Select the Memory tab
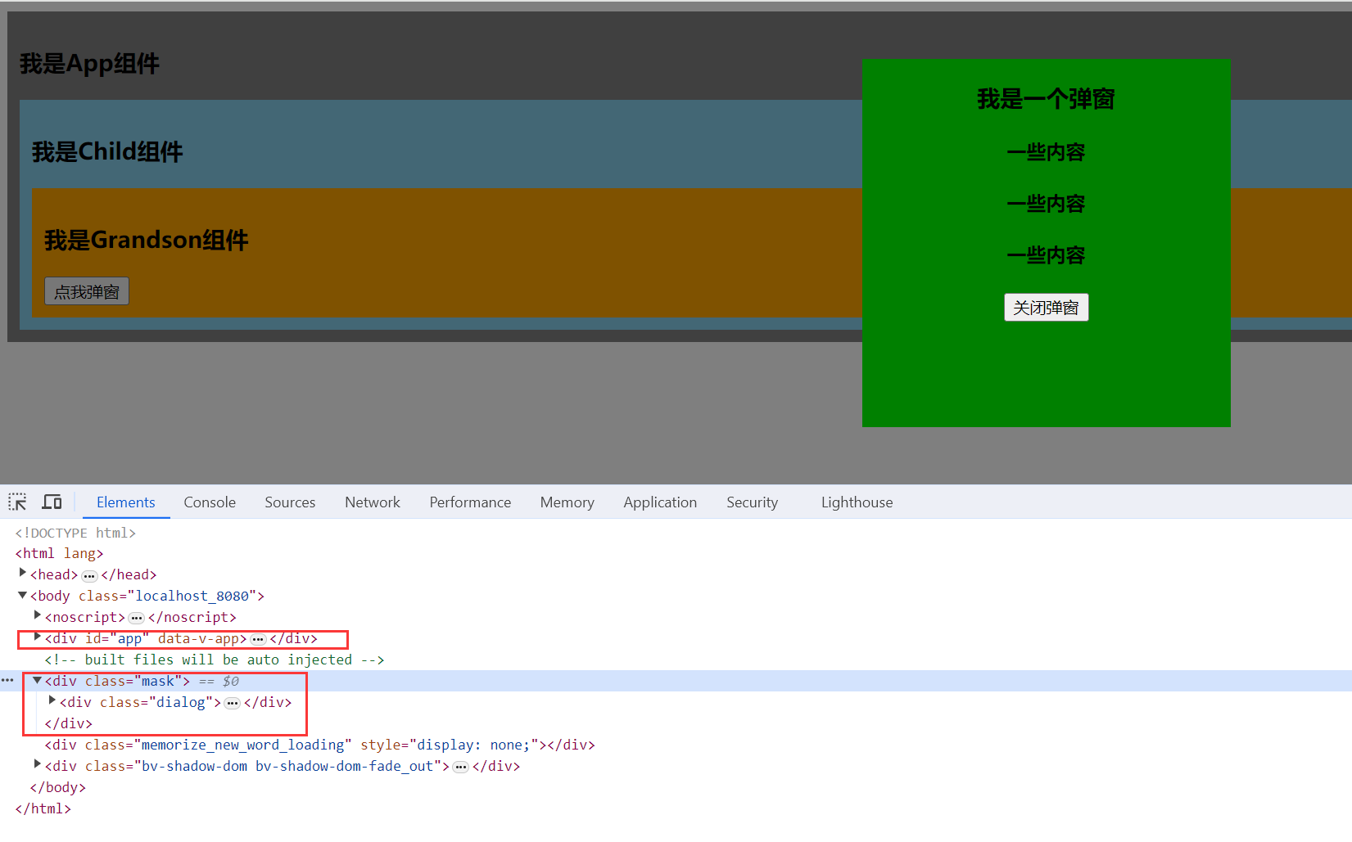This screenshot has height=842, width=1352. coord(567,502)
